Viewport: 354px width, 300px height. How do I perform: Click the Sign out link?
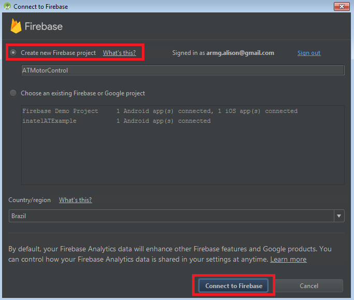(308, 53)
